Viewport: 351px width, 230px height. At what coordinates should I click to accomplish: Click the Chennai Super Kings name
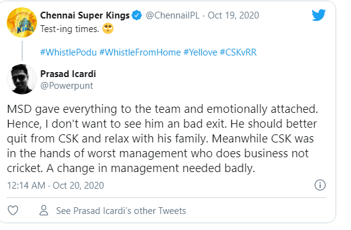coord(85,15)
